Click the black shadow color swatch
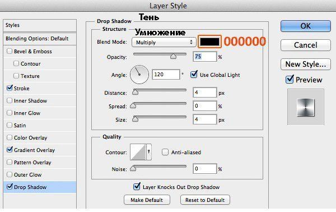The height and width of the screenshot is (212, 336). click(x=209, y=42)
